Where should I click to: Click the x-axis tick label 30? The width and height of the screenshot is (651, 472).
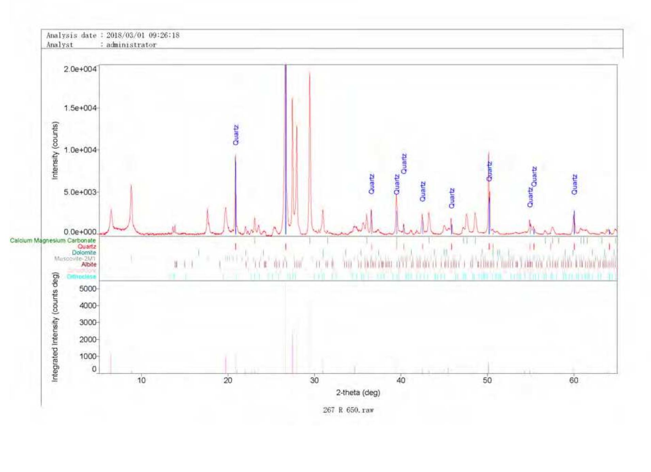pos(314,381)
